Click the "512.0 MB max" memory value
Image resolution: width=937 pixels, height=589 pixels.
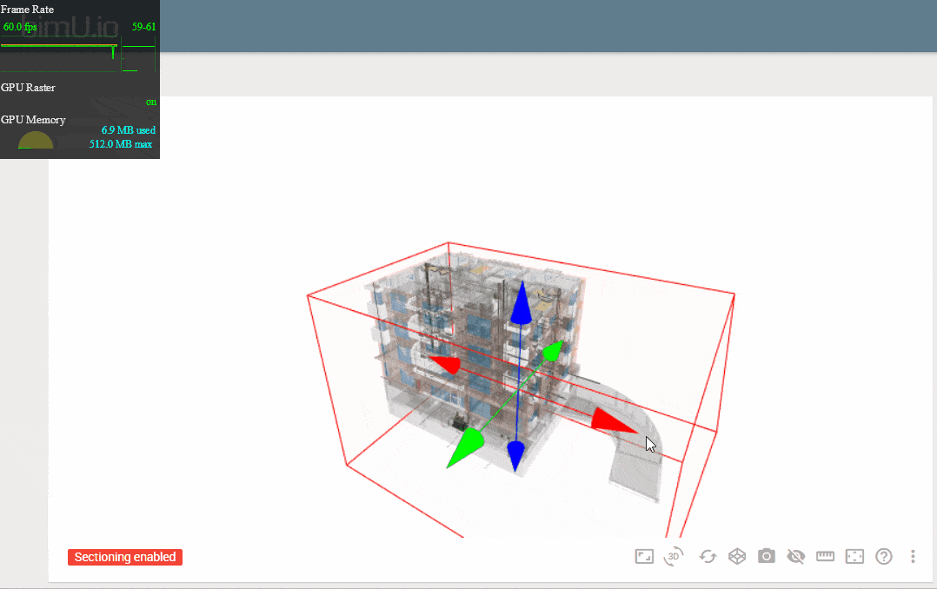[x=122, y=144]
